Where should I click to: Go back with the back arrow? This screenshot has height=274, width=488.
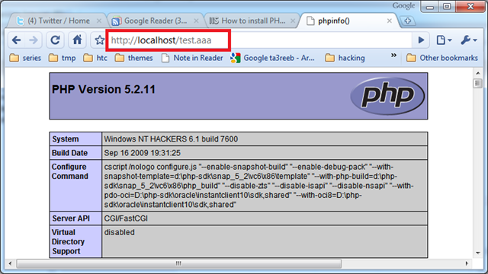[x=16, y=40]
